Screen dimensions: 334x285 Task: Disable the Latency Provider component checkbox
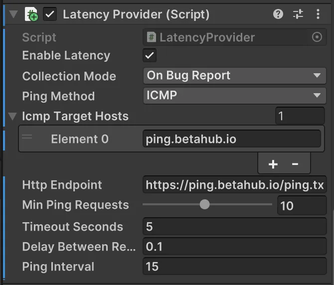(x=50, y=14)
